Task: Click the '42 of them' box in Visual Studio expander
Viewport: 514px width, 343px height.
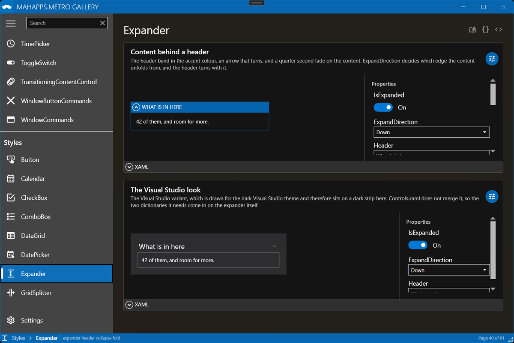Action: pyautogui.click(x=208, y=260)
